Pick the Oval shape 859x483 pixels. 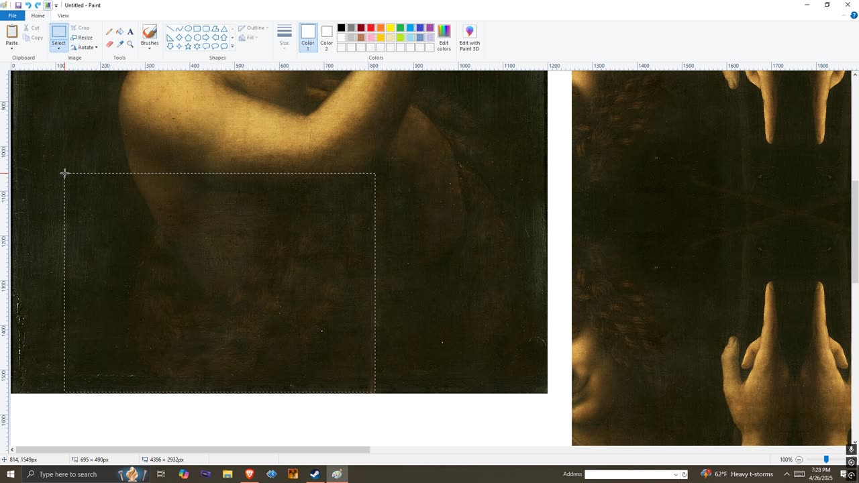[189, 29]
